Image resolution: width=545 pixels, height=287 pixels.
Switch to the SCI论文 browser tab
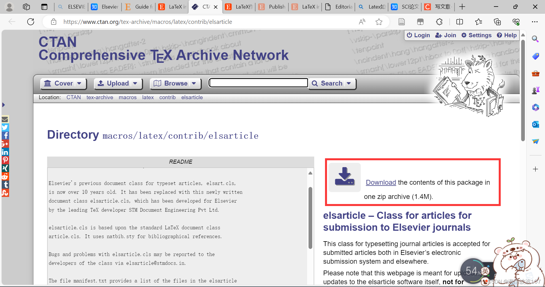pyautogui.click(x=405, y=7)
